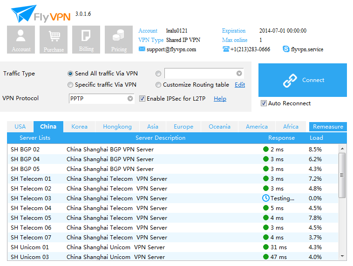This screenshot has height=266, width=353.
Task: Click the clock icon for SH Telecom 03
Action: [x=266, y=198]
